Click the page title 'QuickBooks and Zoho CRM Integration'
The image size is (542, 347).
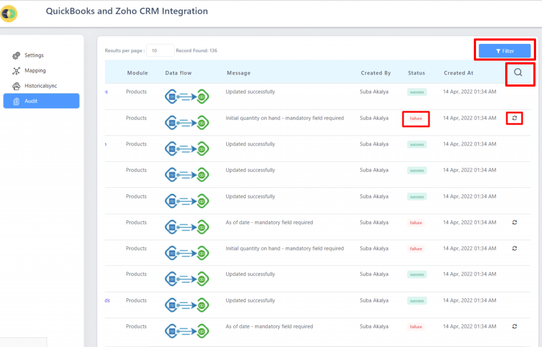pyautogui.click(x=127, y=11)
